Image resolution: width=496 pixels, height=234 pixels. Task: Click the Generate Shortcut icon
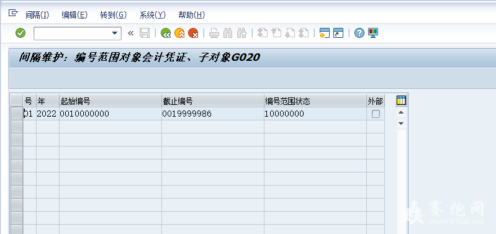(x=338, y=33)
